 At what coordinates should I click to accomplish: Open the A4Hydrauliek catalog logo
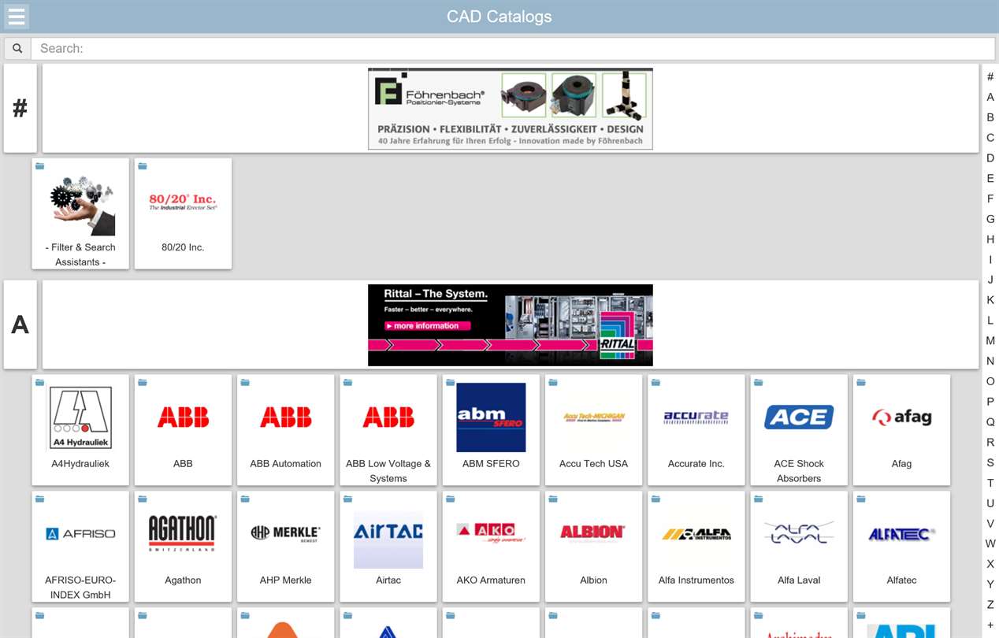(x=80, y=418)
